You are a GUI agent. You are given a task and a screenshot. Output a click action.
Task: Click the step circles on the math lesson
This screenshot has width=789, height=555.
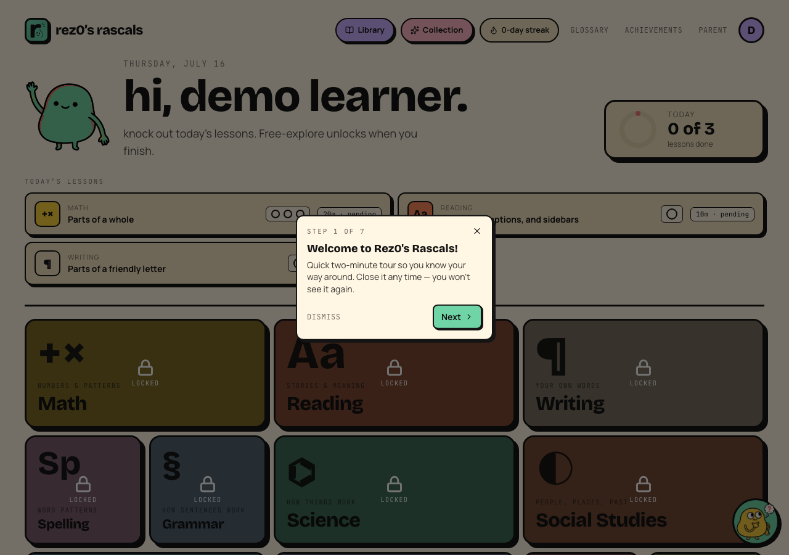pos(288,214)
